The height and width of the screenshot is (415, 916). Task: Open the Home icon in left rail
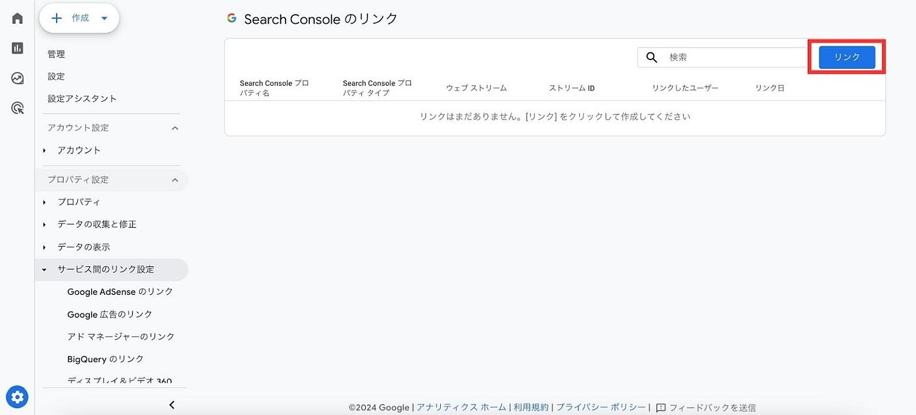pyautogui.click(x=17, y=18)
